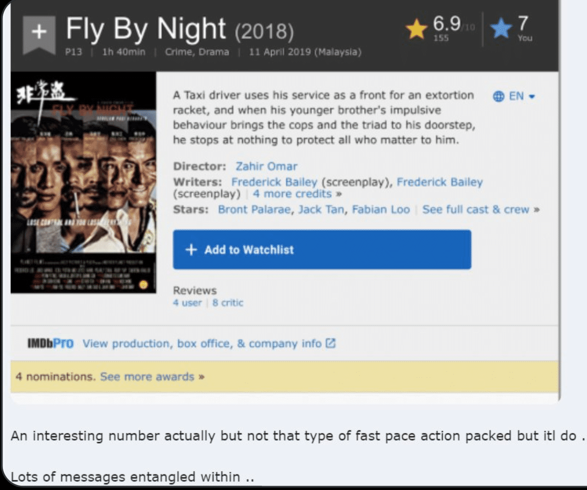The height and width of the screenshot is (490, 587).
Task: Open the 4 user reviews
Action: point(188,303)
